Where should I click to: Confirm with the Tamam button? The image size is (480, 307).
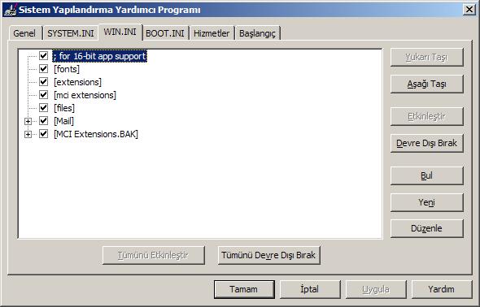(244, 289)
